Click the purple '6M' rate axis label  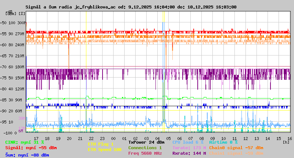tap(21, 131)
